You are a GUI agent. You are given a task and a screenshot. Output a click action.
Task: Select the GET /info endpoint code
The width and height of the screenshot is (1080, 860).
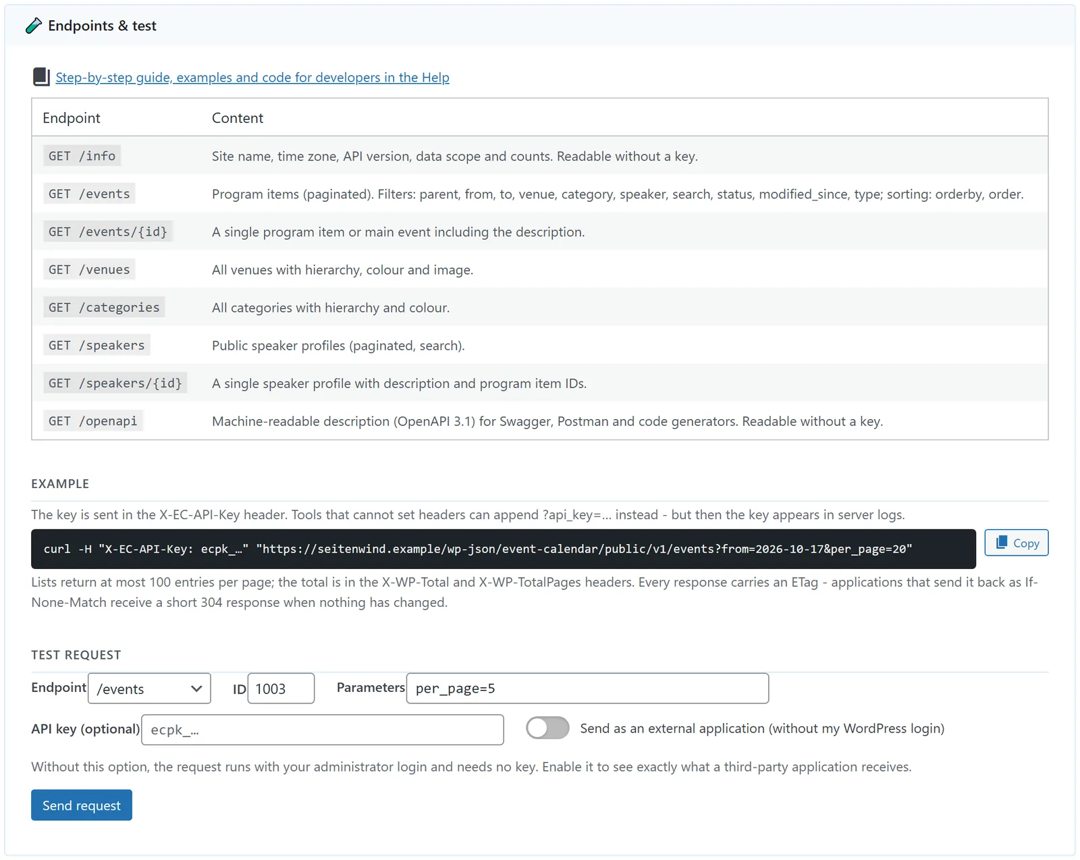(x=82, y=156)
